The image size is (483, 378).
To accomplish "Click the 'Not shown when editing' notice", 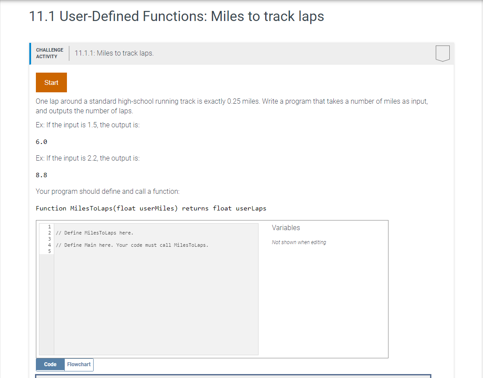I will (x=299, y=242).
